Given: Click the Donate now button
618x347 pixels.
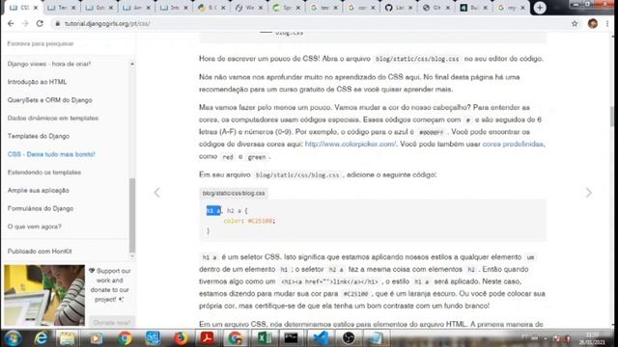Looking at the screenshot, I should 112,323.
